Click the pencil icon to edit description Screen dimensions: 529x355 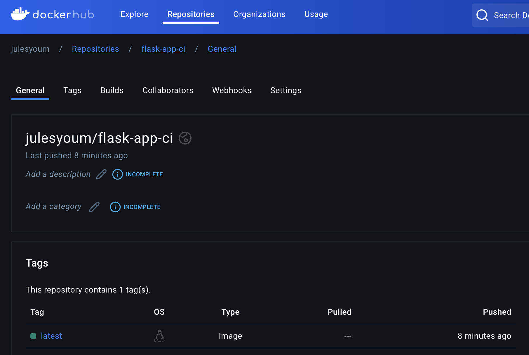pyautogui.click(x=101, y=174)
